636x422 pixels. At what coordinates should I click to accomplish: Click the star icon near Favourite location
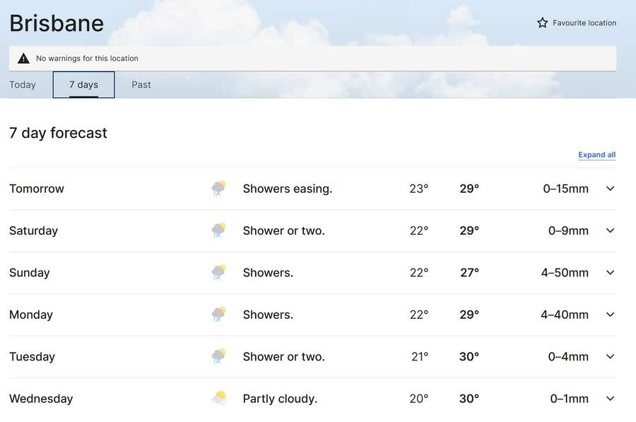(x=541, y=22)
